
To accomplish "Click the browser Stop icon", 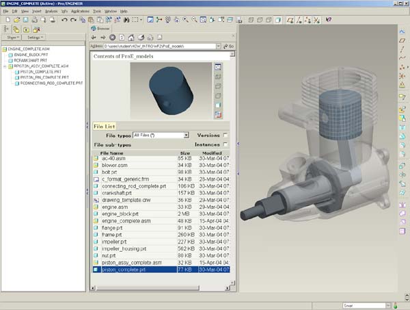I will pos(112,37).
